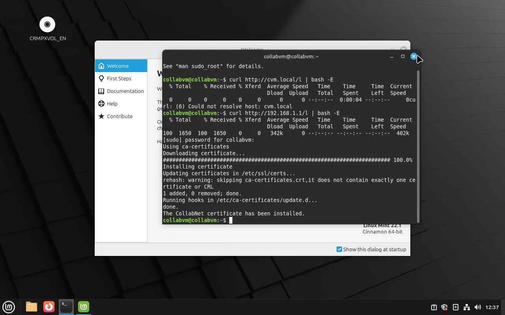Click the volume speaker tray icon
Image resolution: width=505 pixels, height=315 pixels.
click(x=478, y=307)
